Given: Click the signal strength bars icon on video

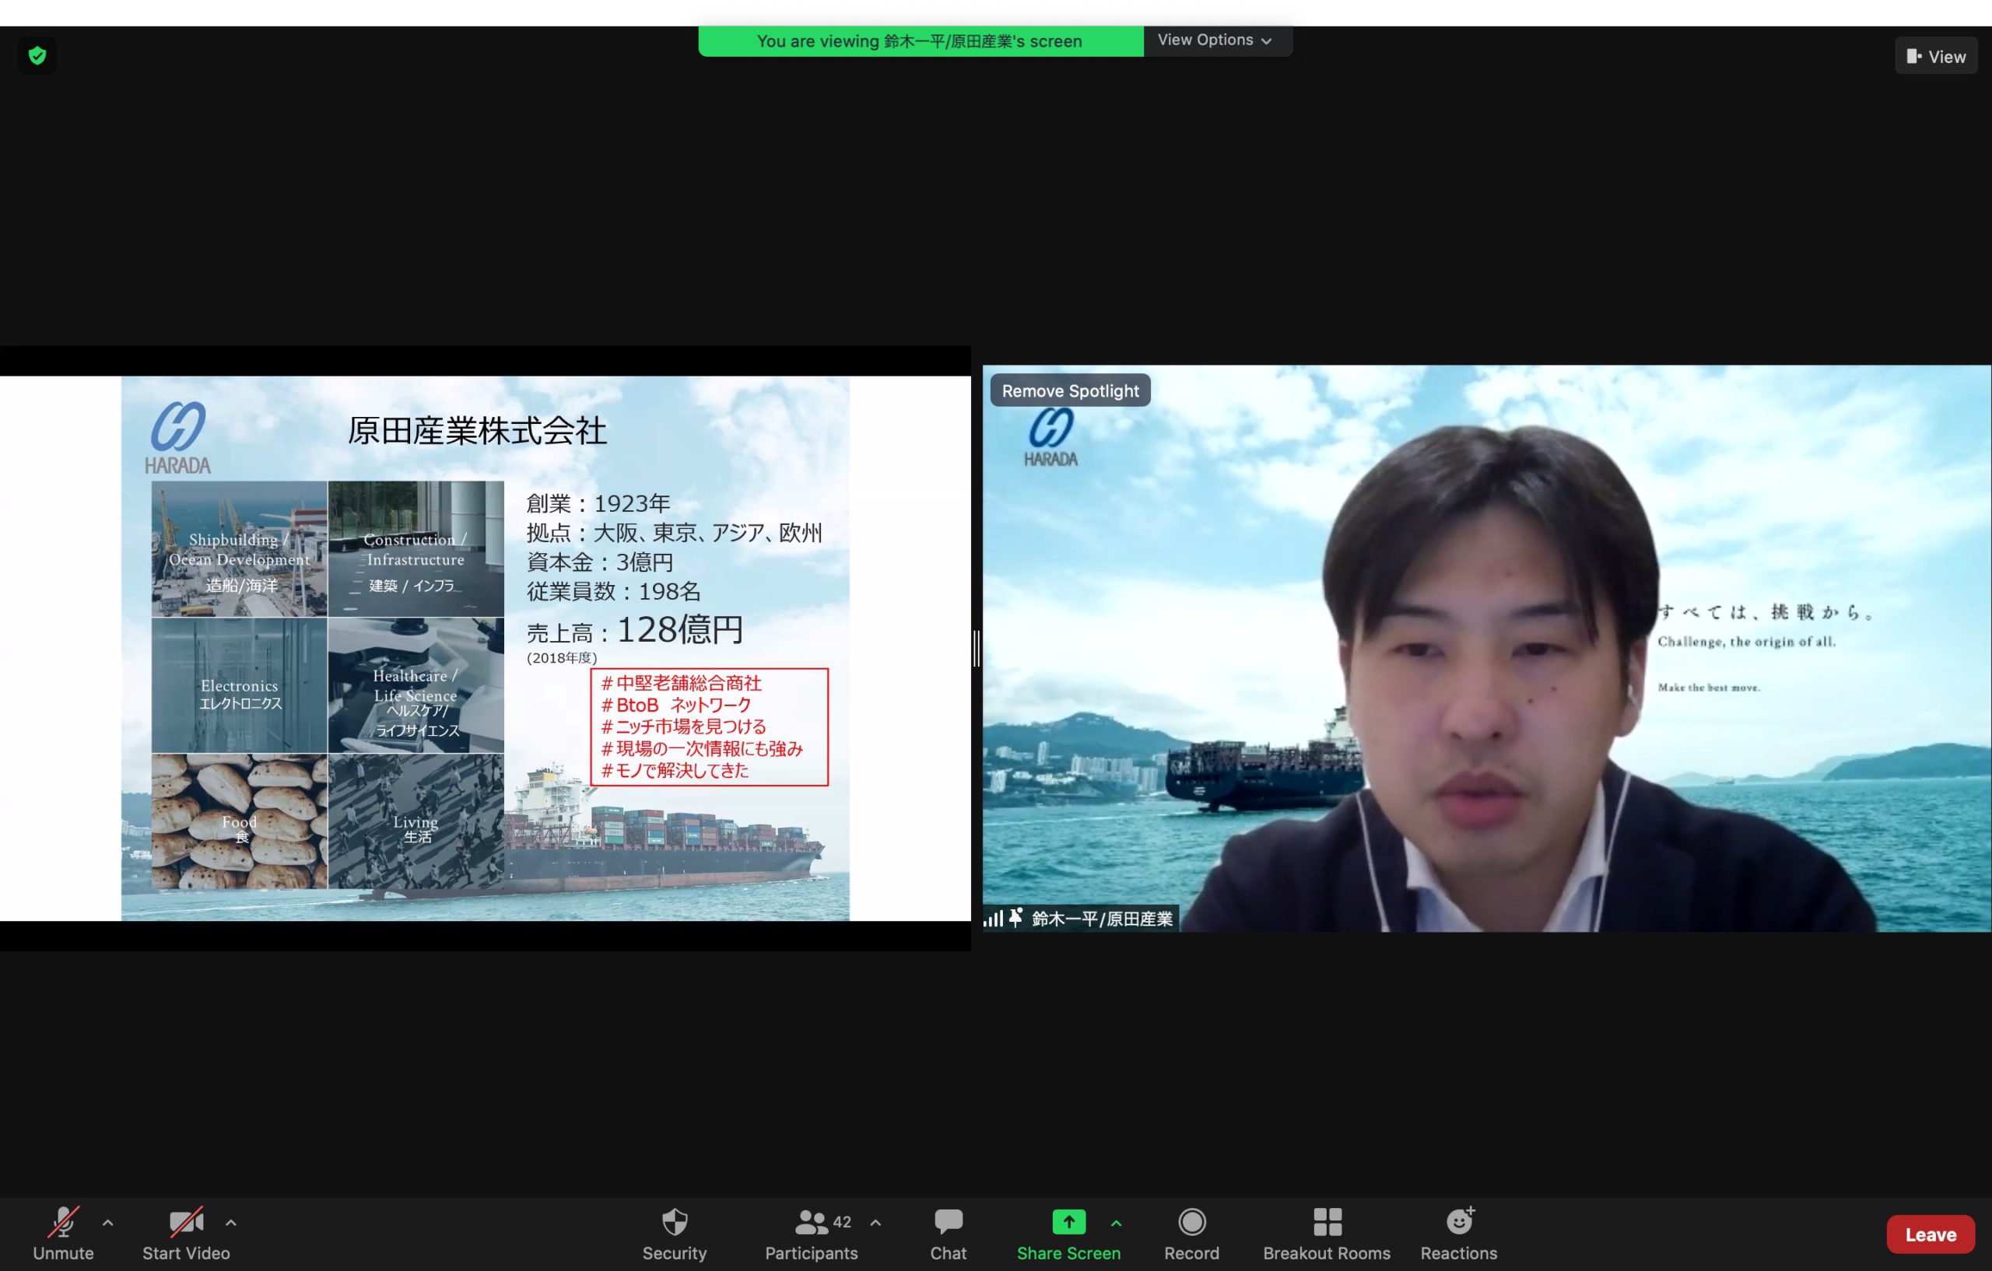Looking at the screenshot, I should click(x=993, y=919).
